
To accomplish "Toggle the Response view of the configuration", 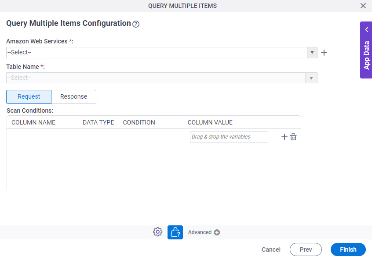I will (x=73, y=96).
